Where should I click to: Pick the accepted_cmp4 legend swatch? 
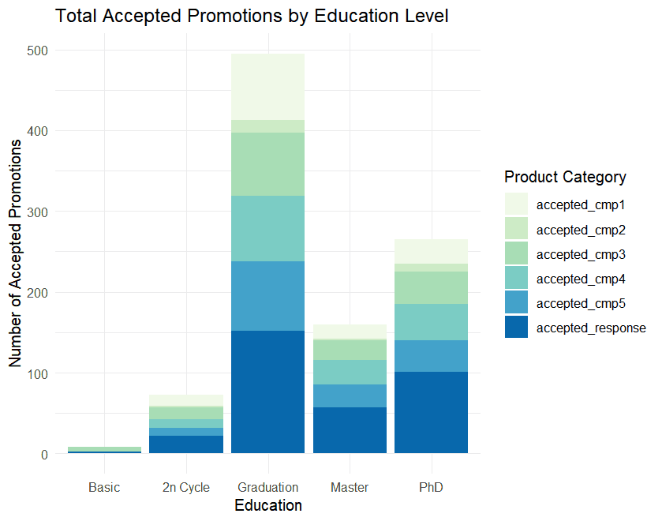click(x=516, y=278)
